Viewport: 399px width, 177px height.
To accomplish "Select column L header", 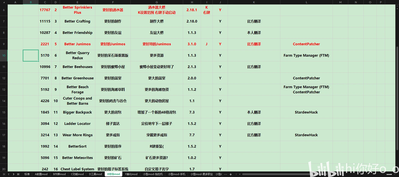I will pyautogui.click(x=306, y=2).
